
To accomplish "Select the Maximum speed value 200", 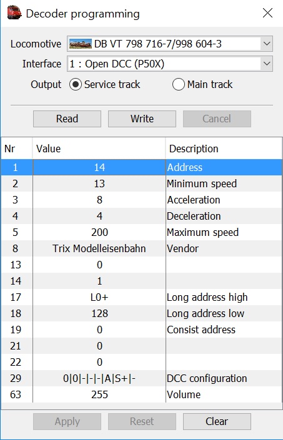I will (x=99, y=232).
